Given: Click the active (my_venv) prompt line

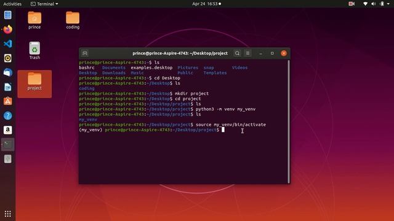Looking at the screenshot, I should (151, 130).
